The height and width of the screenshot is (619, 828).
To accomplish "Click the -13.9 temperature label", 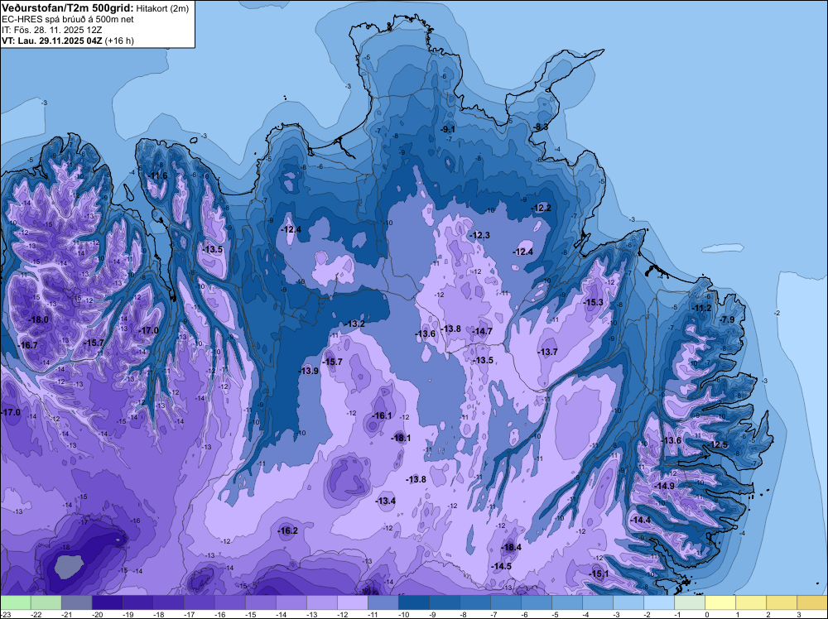I will coord(309,371).
